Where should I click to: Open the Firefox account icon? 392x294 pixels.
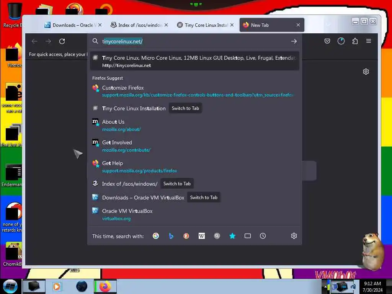pos(341,41)
